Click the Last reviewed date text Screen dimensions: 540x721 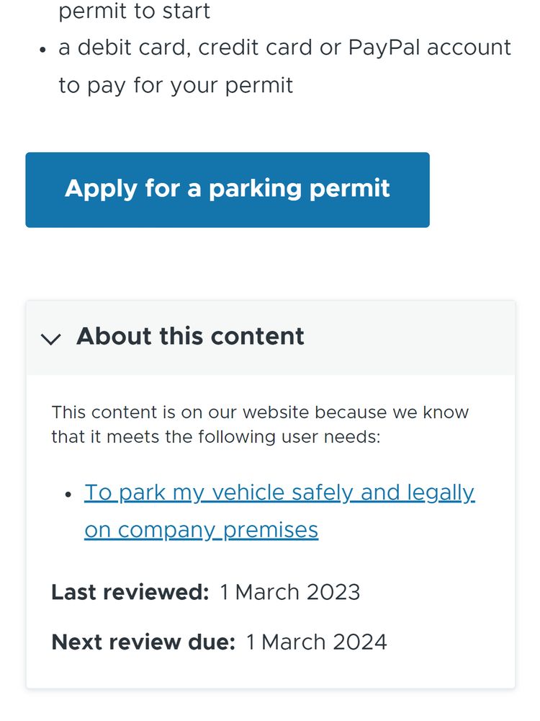(130, 592)
